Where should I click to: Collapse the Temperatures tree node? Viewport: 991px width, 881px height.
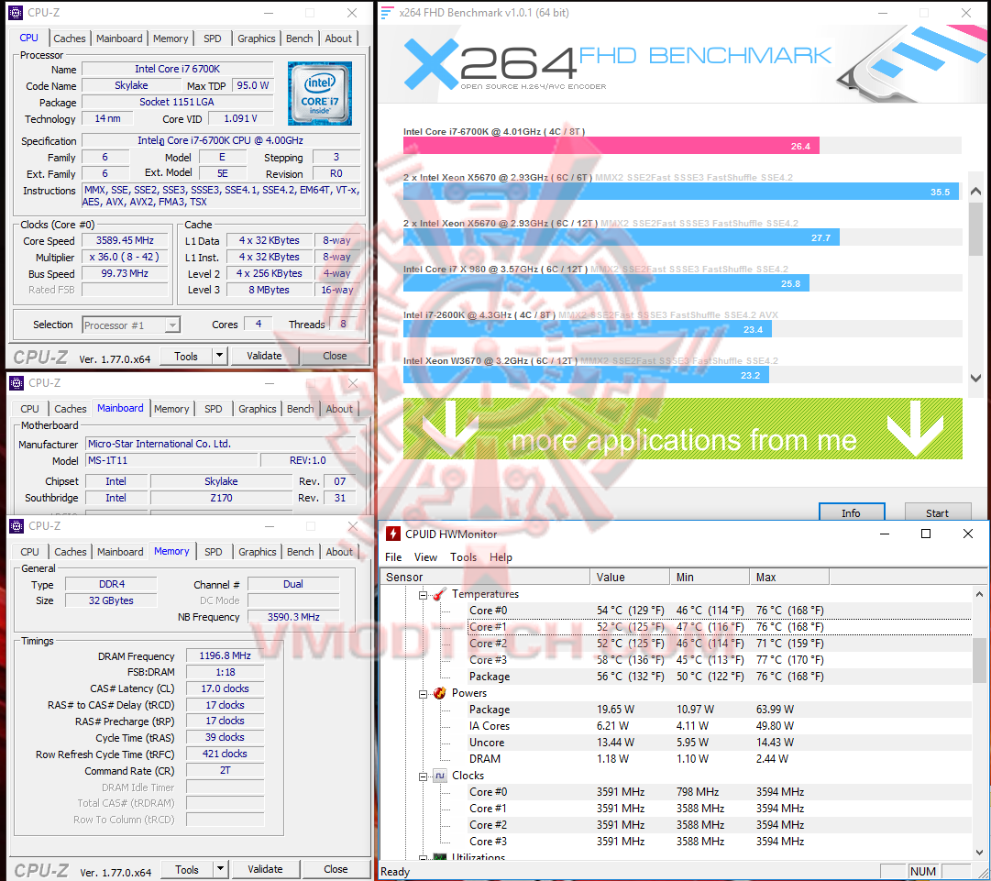coord(423,595)
